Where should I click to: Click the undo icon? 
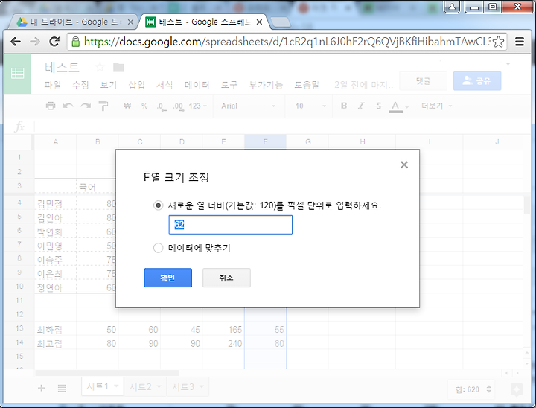pos(68,106)
